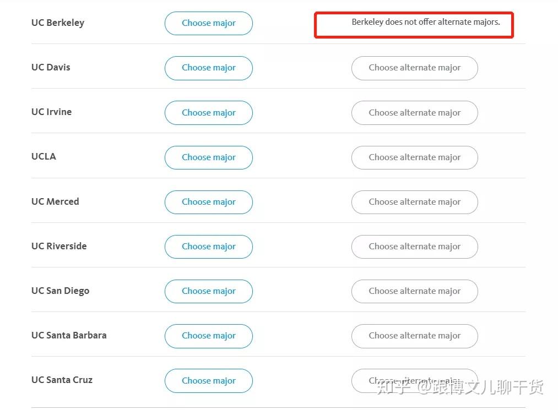Choose alternate major for UC Irvine
558x410 pixels.
point(414,113)
